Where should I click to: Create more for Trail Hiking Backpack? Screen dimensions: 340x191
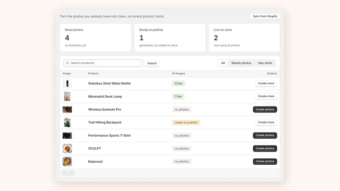tap(266, 122)
